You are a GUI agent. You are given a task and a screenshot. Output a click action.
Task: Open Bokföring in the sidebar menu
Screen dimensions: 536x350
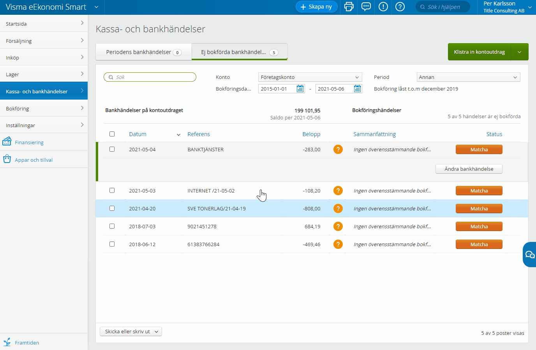click(44, 108)
